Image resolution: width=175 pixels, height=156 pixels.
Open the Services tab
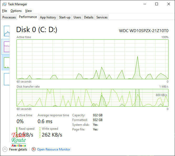(x=102, y=17)
